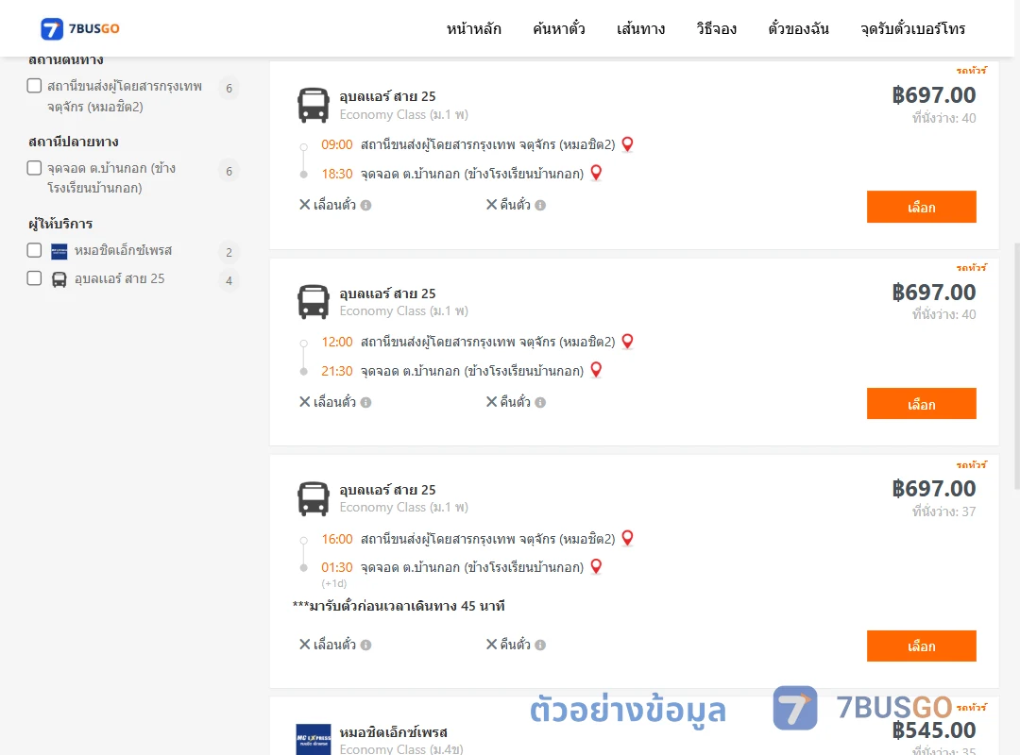This screenshot has width=1020, height=755.
Task: Check หมอชิตเอ็กซ์เพรส operator checkbox
Action: (x=35, y=250)
